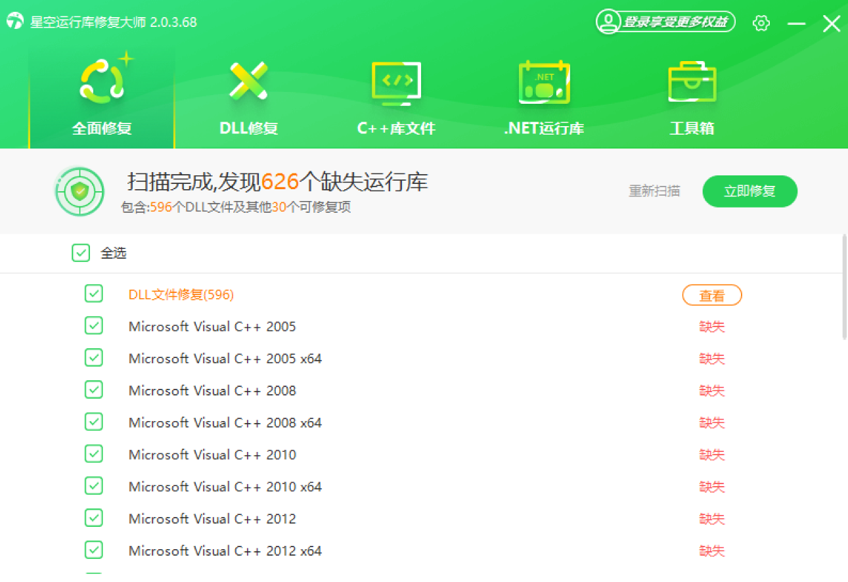Click the DLL文件修复(596) row text

(181, 295)
